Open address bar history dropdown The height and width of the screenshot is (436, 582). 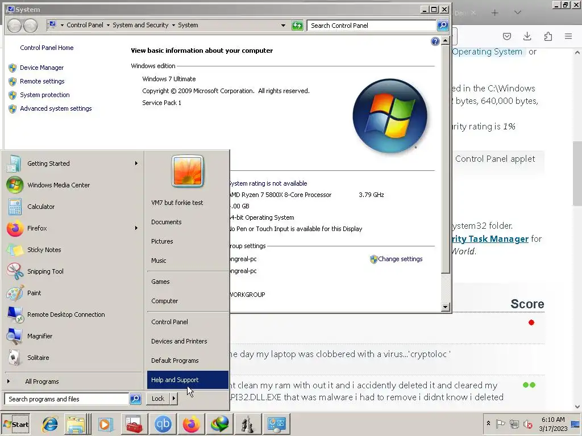click(283, 25)
